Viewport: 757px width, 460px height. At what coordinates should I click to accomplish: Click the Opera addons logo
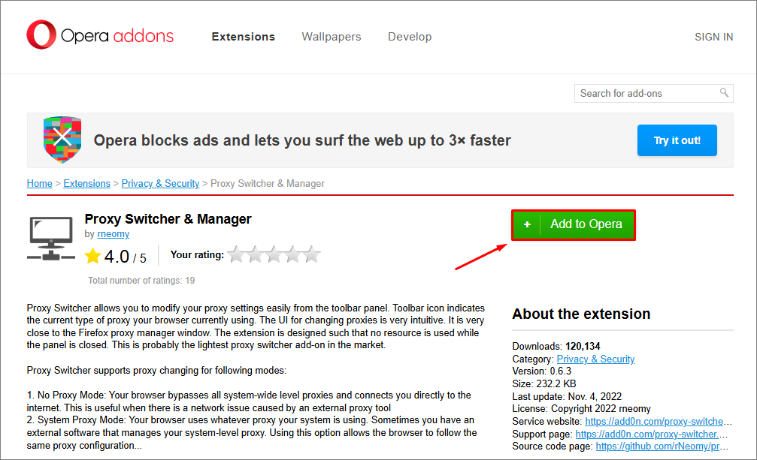coord(100,35)
